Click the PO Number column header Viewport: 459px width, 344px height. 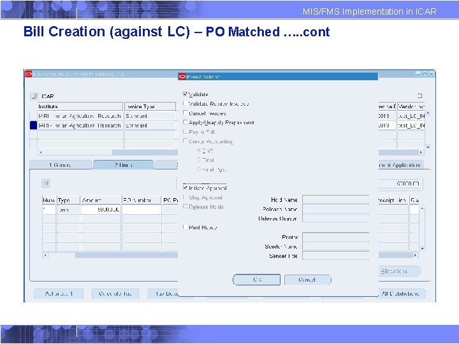pyautogui.click(x=142, y=200)
